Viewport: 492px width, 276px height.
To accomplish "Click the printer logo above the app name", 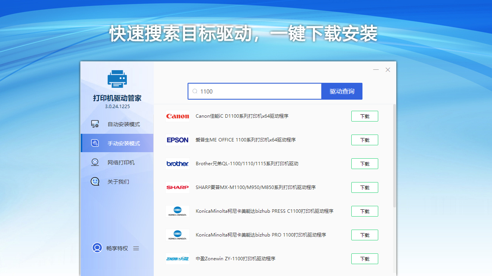I will pyautogui.click(x=117, y=79).
